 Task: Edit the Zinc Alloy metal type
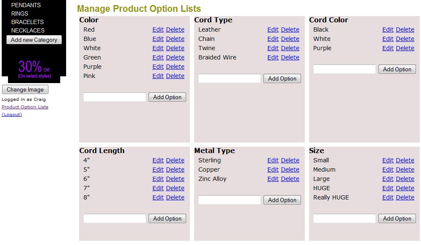273,179
